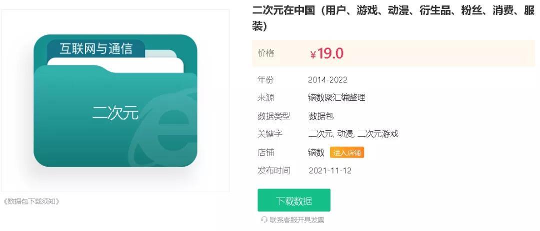Click the headset customer service icon
The width and height of the screenshot is (540, 231).
(264, 220)
